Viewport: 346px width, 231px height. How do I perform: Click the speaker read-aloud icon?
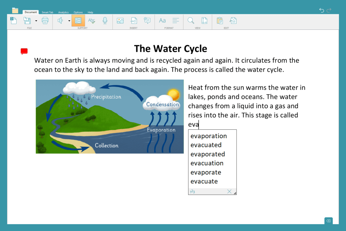pos(60,21)
